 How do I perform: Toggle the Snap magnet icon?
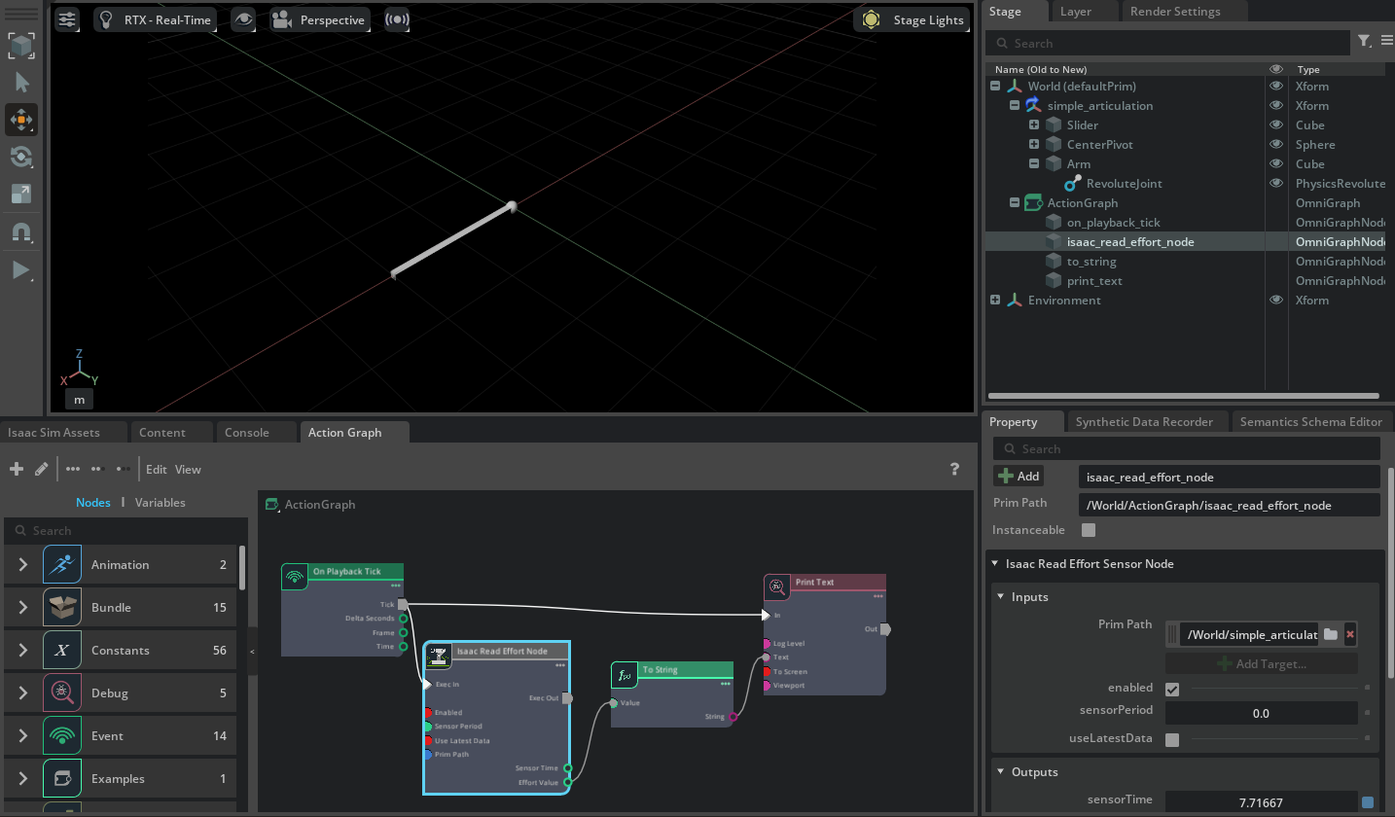[21, 232]
